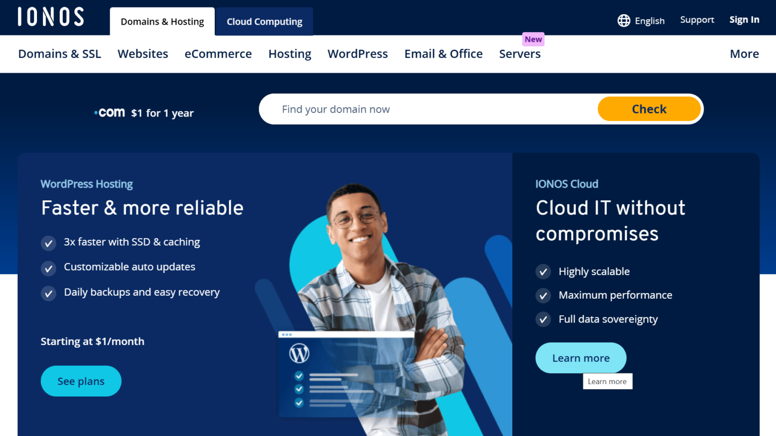Click See plans for WordPress Hosting
The image size is (776, 436).
click(x=81, y=381)
